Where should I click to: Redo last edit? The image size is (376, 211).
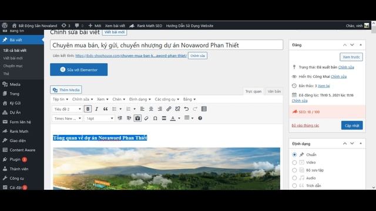pyautogui.click(x=195, y=109)
